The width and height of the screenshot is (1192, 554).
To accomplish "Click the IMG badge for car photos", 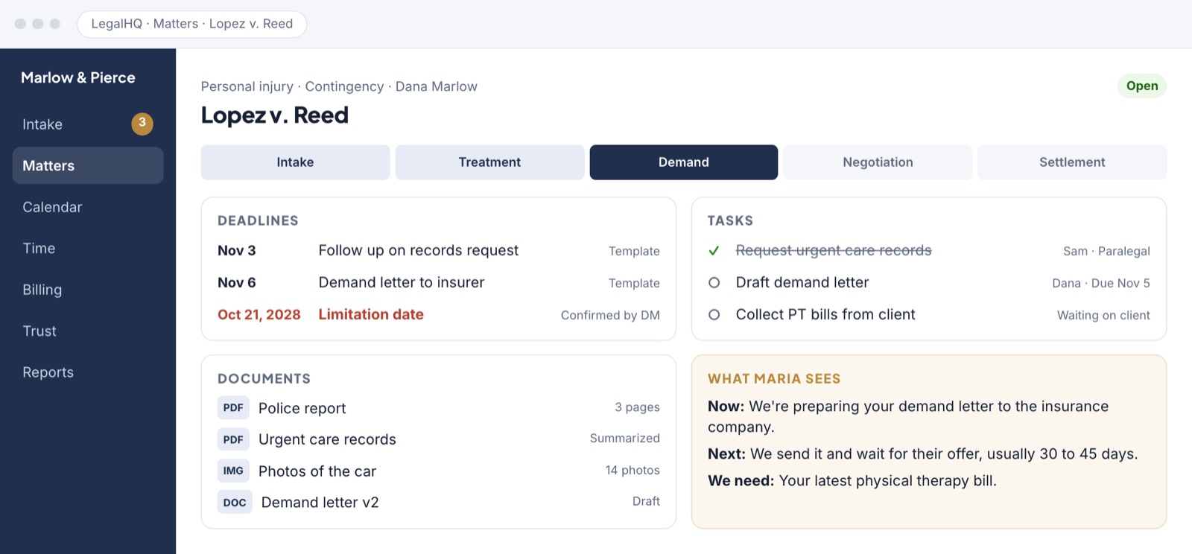I will [233, 471].
